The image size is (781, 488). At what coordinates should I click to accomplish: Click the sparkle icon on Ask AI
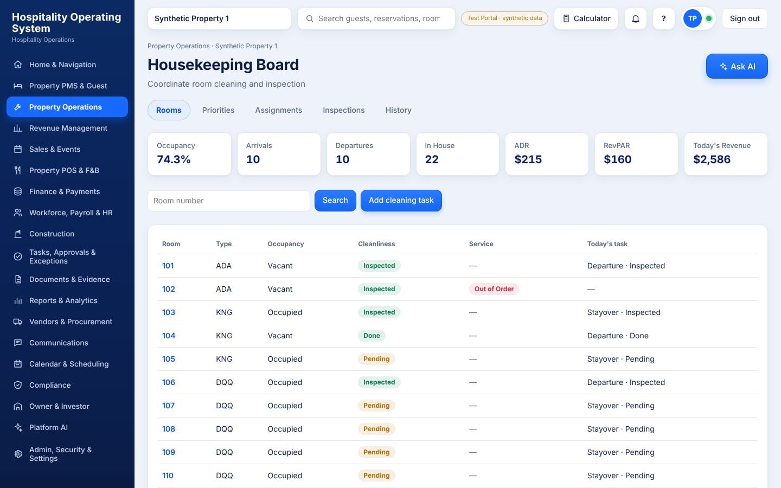pyautogui.click(x=723, y=66)
